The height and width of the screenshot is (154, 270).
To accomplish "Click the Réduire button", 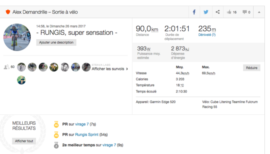I will point(251,68).
